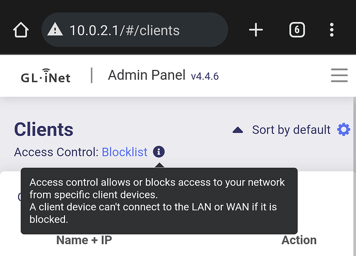This screenshot has width=356, height=256.
Task: Click the 'Admin Panel' title text
Action: [x=146, y=76]
